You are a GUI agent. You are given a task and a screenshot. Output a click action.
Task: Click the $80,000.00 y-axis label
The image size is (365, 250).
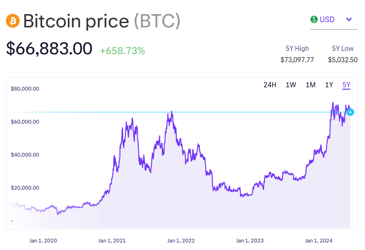(25, 88)
